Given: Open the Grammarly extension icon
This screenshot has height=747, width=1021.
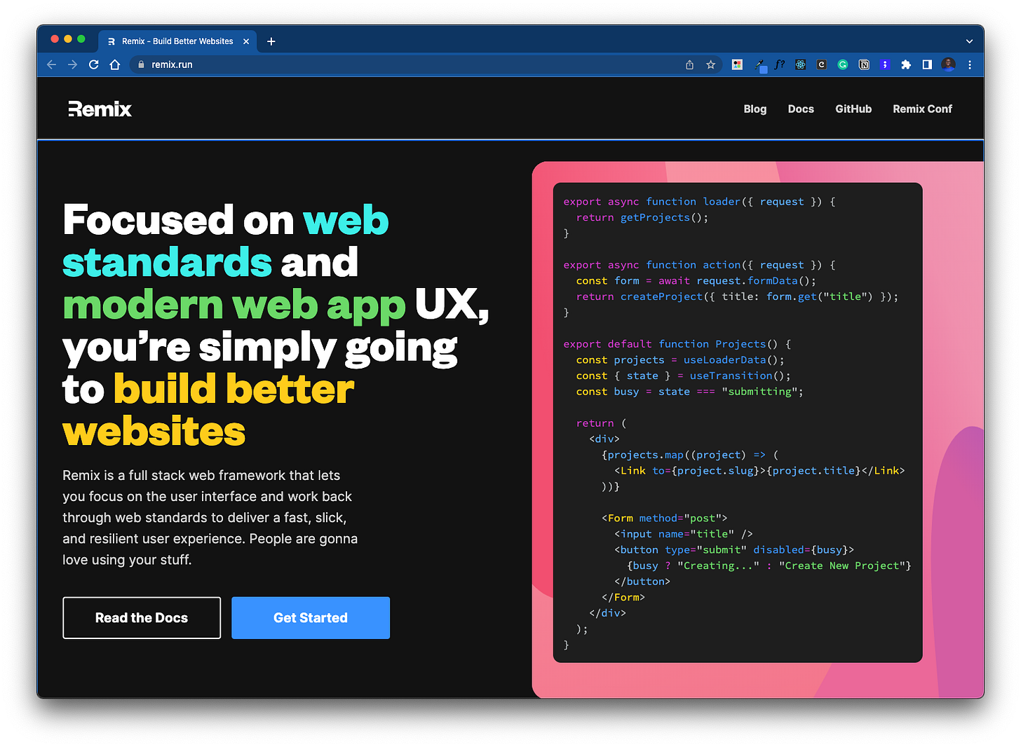Looking at the screenshot, I should [843, 64].
